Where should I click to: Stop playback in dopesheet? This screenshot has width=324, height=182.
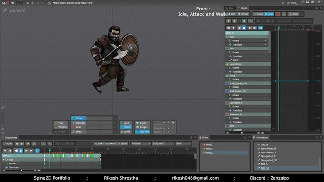[x=20, y=151]
